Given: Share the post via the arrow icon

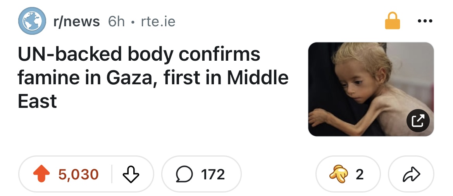Looking at the screenshot, I should [x=412, y=174].
